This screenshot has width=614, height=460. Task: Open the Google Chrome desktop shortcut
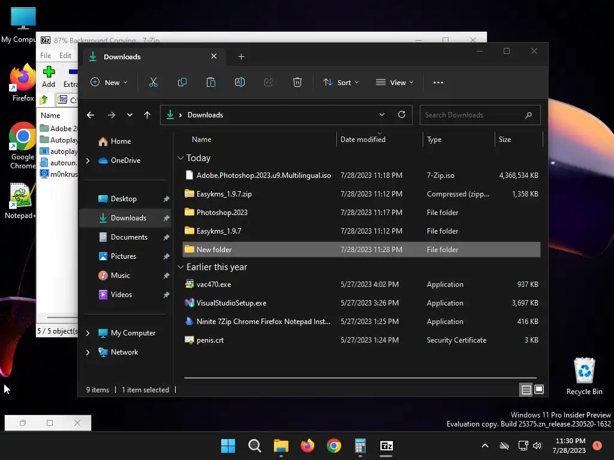23,146
